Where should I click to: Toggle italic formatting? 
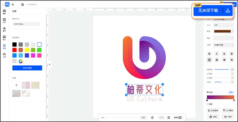[x=217, y=54]
